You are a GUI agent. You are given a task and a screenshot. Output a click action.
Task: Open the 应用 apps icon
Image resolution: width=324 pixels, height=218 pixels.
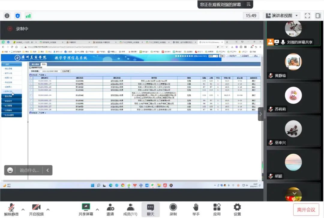point(217,209)
